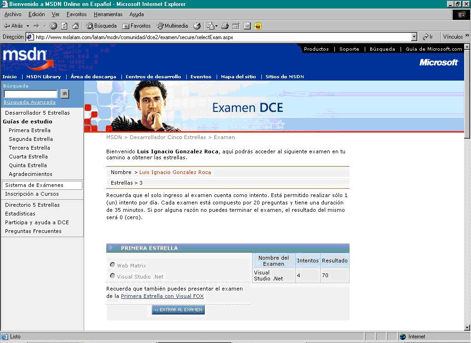
Task: Click the sidebar search text box
Action: coord(30,94)
